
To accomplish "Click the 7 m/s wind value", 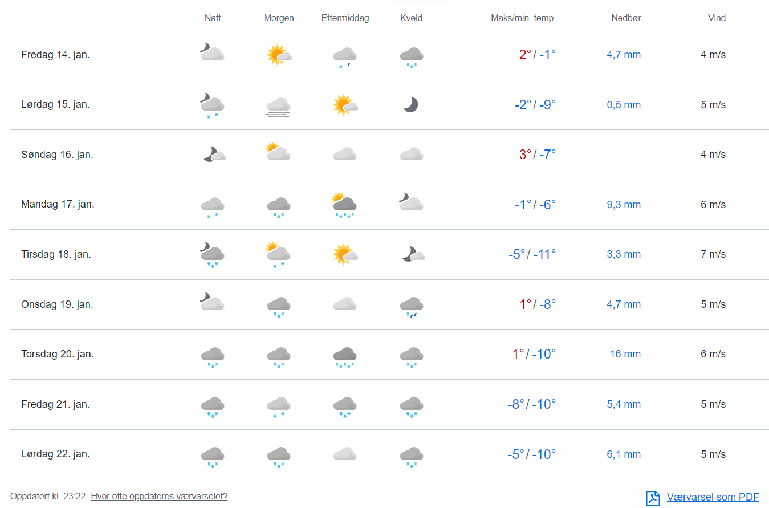I will [713, 254].
